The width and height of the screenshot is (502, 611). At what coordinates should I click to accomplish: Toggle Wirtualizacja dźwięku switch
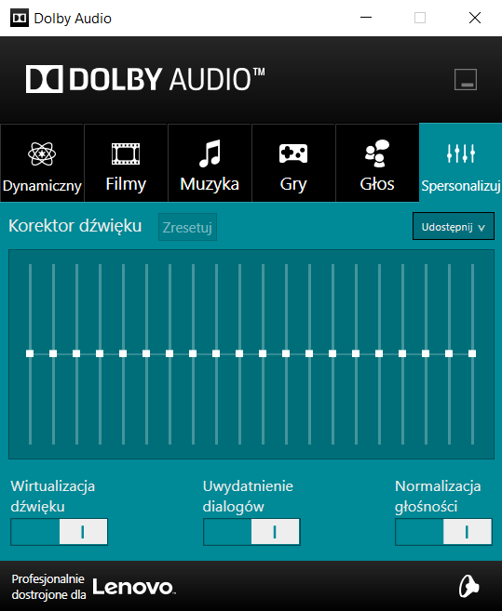59,532
